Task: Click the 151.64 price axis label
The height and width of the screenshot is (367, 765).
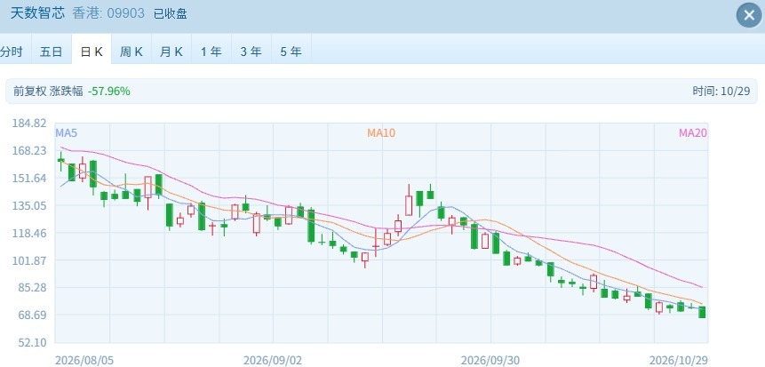Action: (29, 178)
